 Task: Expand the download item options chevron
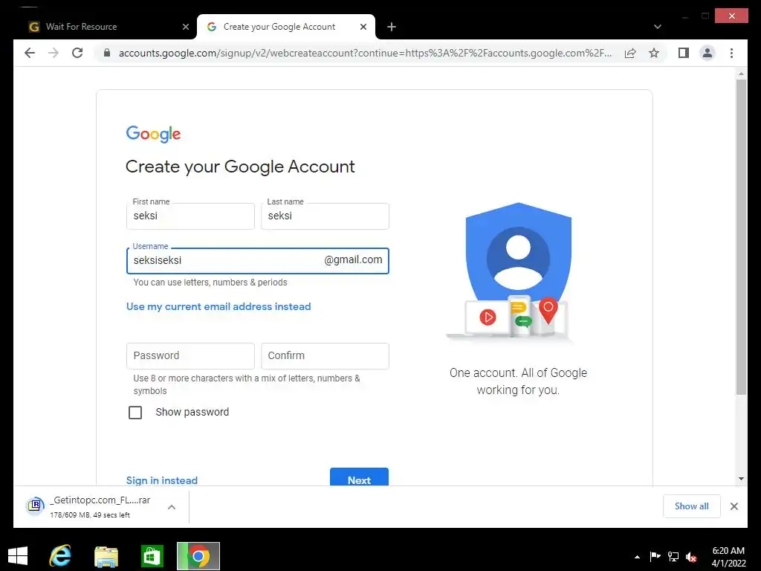172,507
